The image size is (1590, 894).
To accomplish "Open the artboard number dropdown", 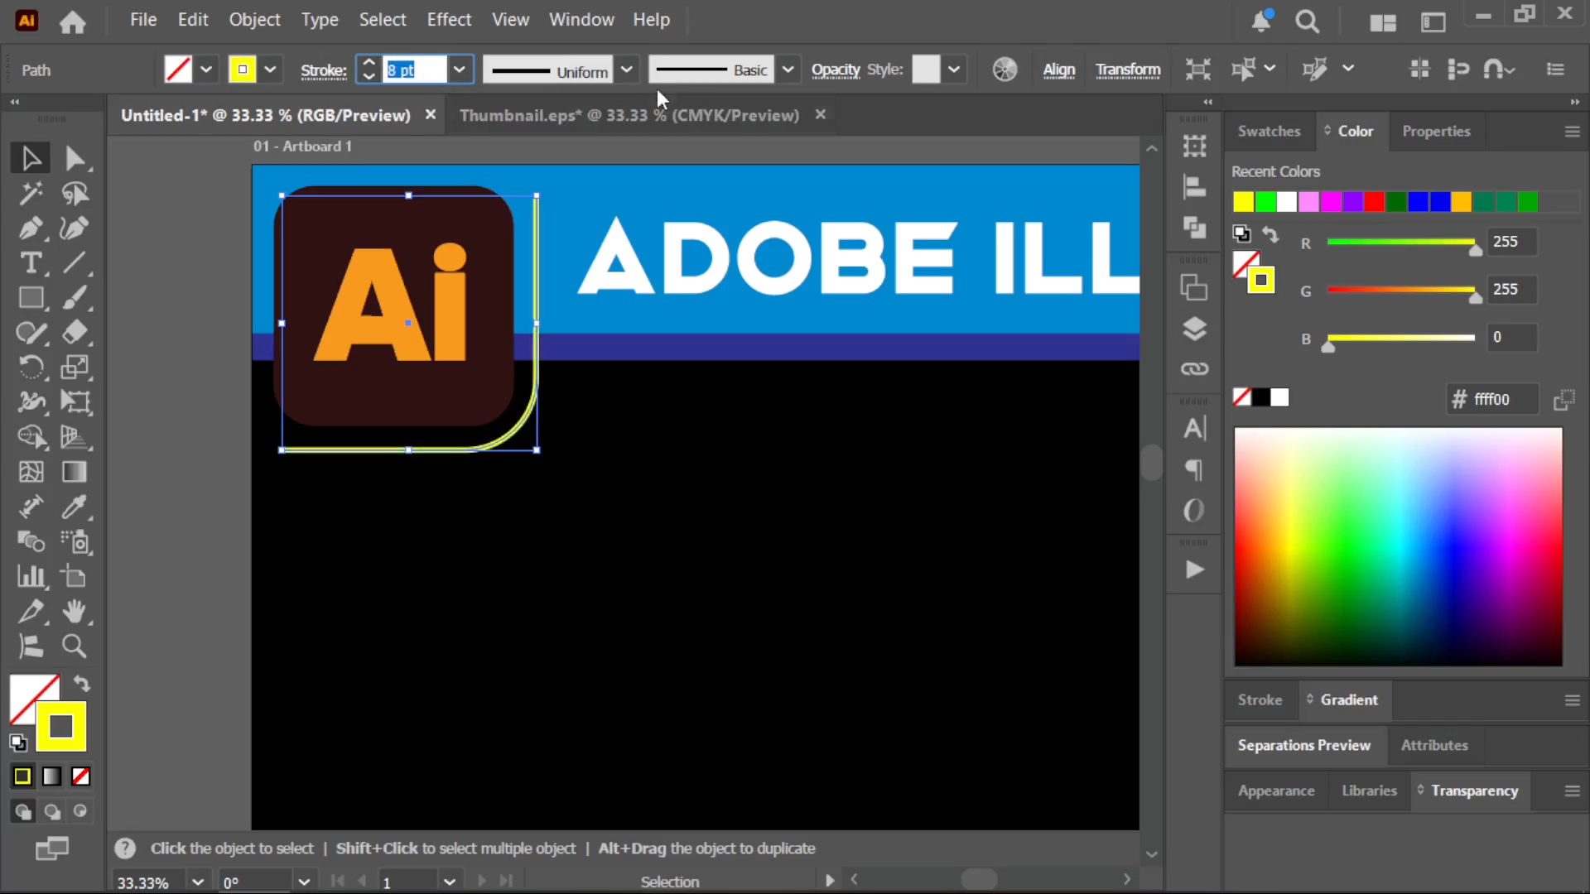I will [450, 882].
